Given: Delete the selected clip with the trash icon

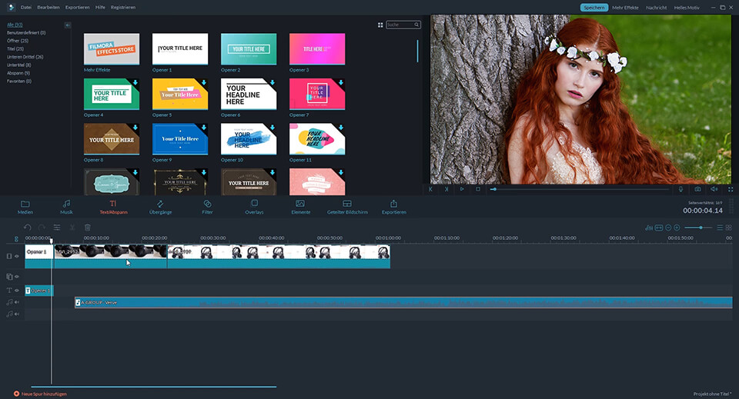Looking at the screenshot, I should (88, 228).
